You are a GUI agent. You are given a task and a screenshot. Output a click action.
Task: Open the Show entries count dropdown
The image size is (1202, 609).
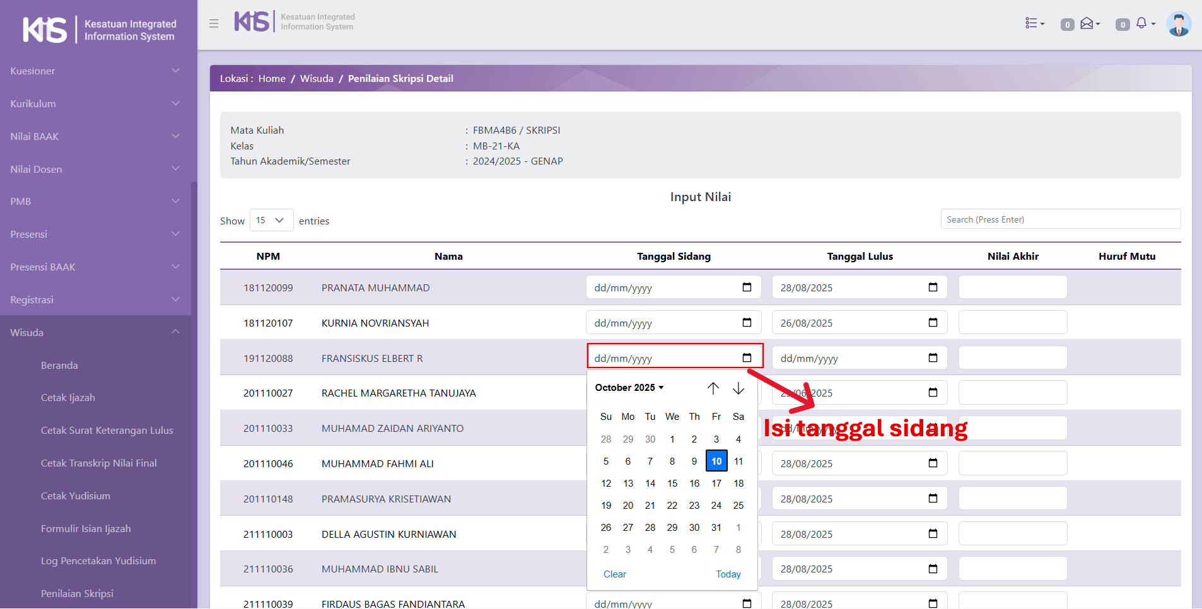click(x=271, y=220)
